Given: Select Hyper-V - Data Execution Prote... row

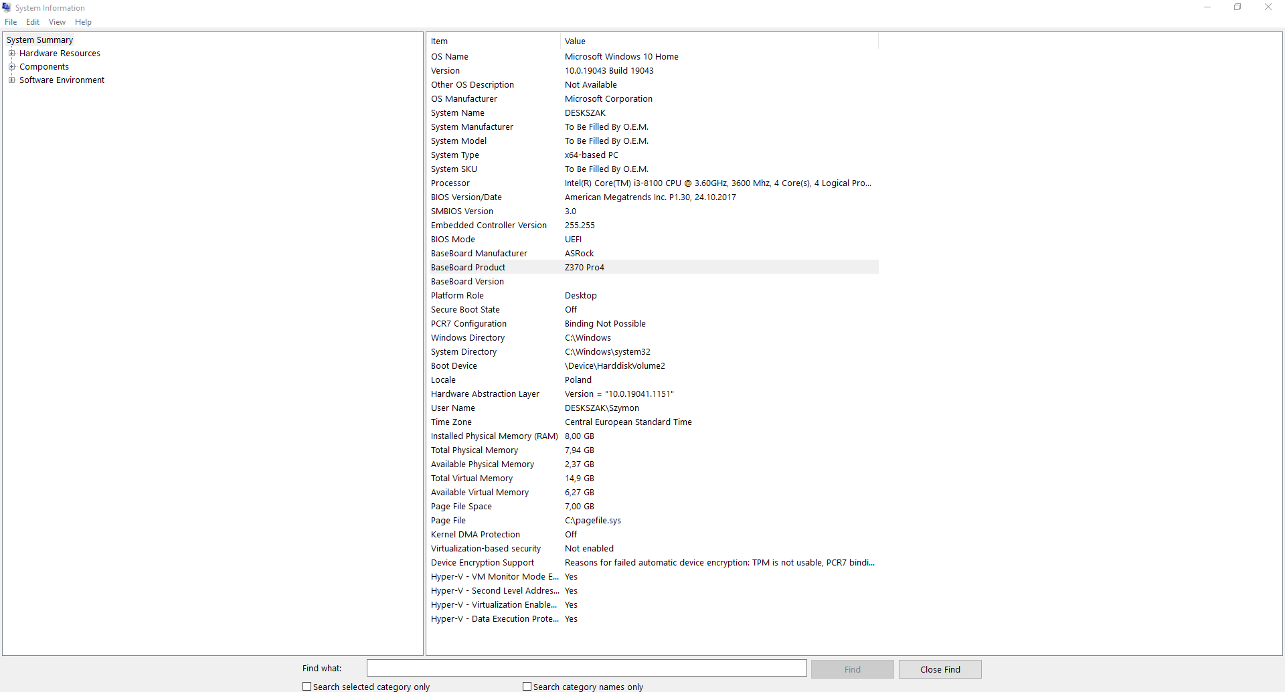Looking at the screenshot, I should click(x=653, y=619).
